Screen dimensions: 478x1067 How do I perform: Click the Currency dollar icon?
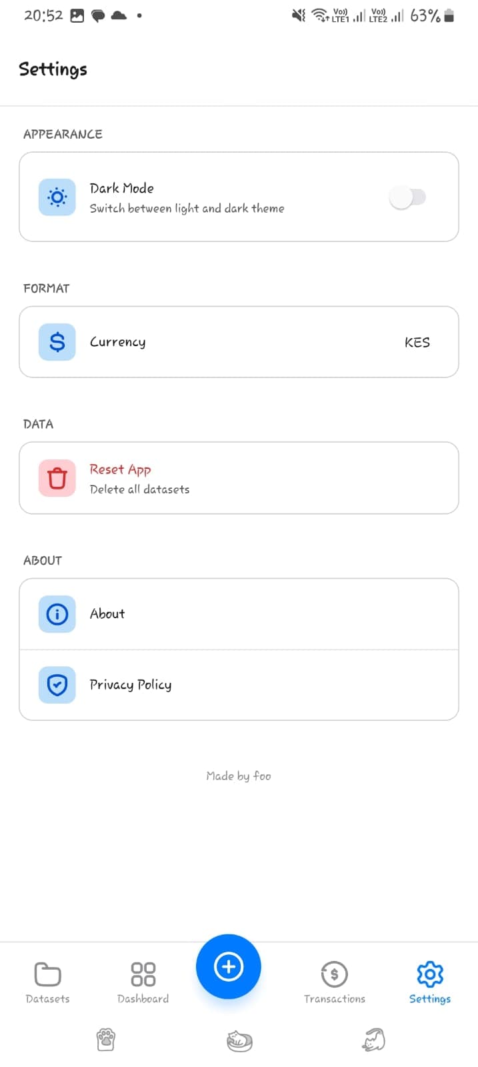[x=57, y=341]
